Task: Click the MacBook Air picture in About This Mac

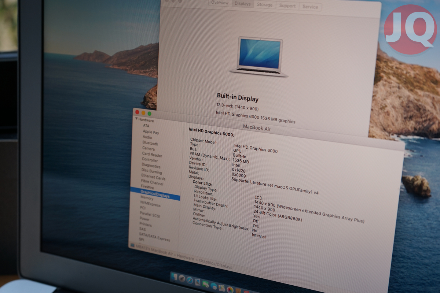Action: (259, 56)
